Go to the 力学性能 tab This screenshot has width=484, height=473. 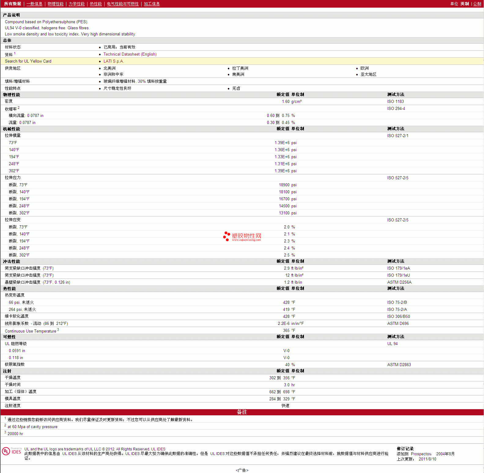pos(76,4)
